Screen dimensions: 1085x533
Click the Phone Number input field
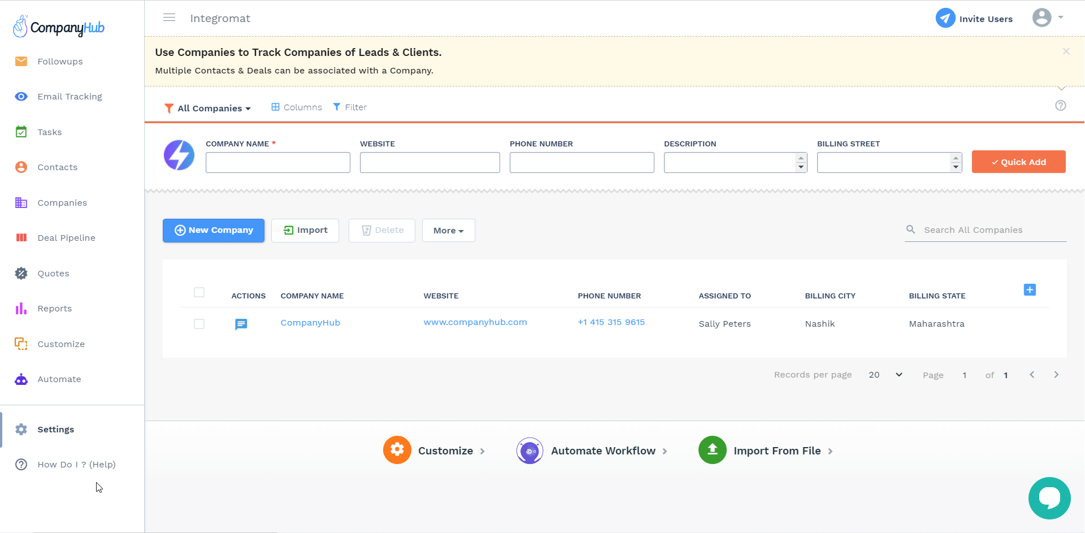click(582, 162)
